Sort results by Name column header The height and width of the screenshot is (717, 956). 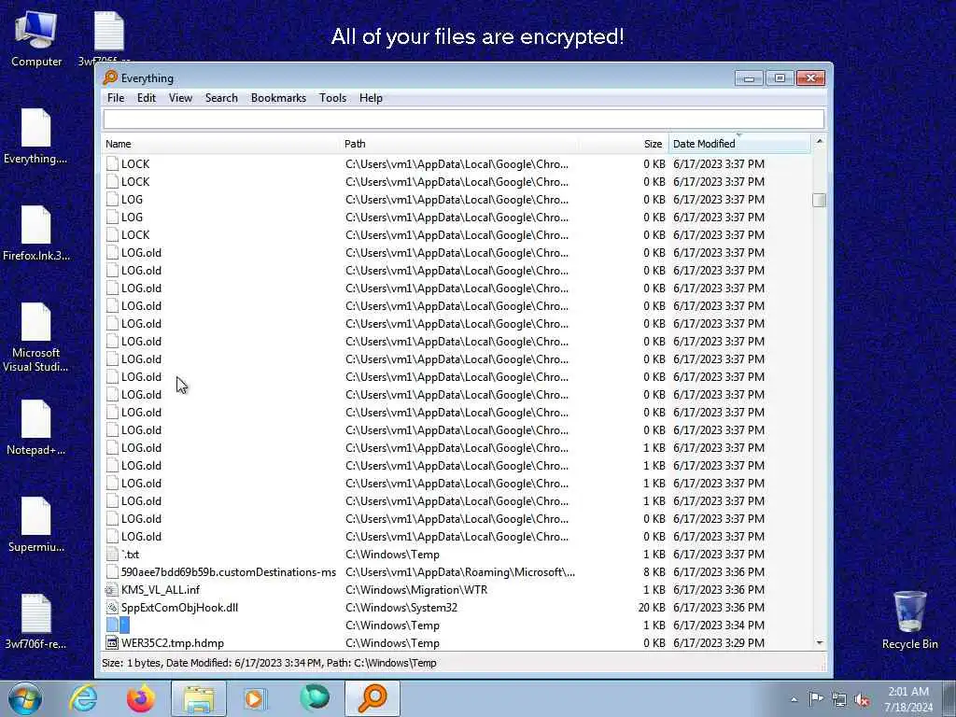[x=221, y=144]
